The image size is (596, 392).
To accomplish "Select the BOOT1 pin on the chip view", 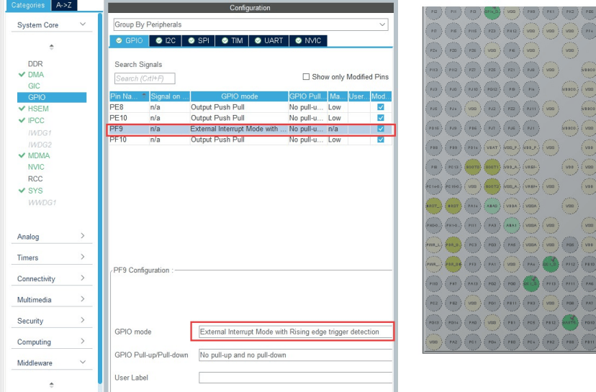I will [492, 167].
